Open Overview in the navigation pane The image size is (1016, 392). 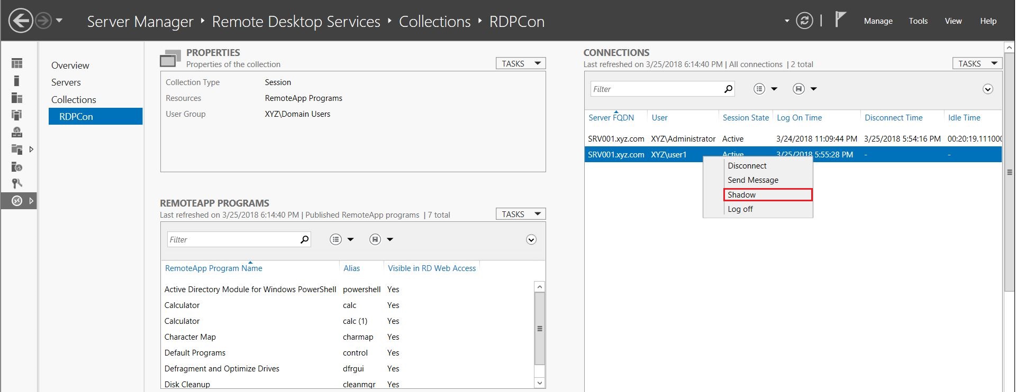click(70, 66)
